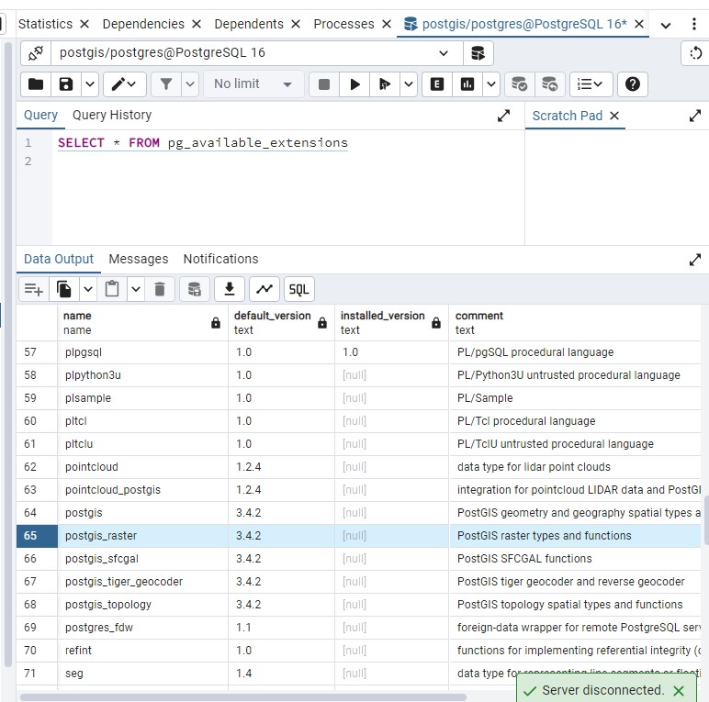
Task: Switch to the Notifications tab
Action: coord(220,259)
